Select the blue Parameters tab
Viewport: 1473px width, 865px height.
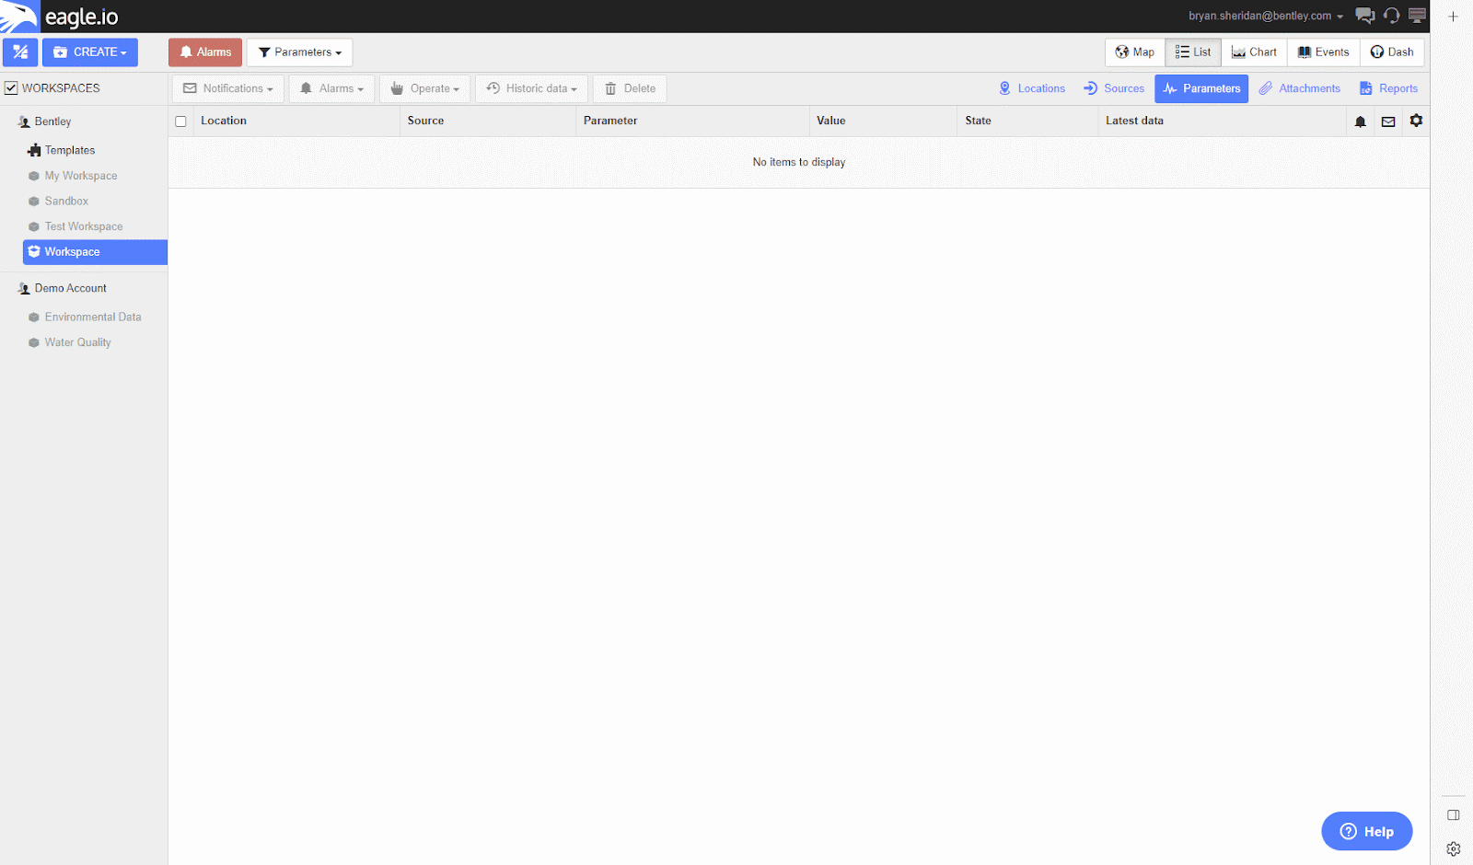[x=1201, y=88]
